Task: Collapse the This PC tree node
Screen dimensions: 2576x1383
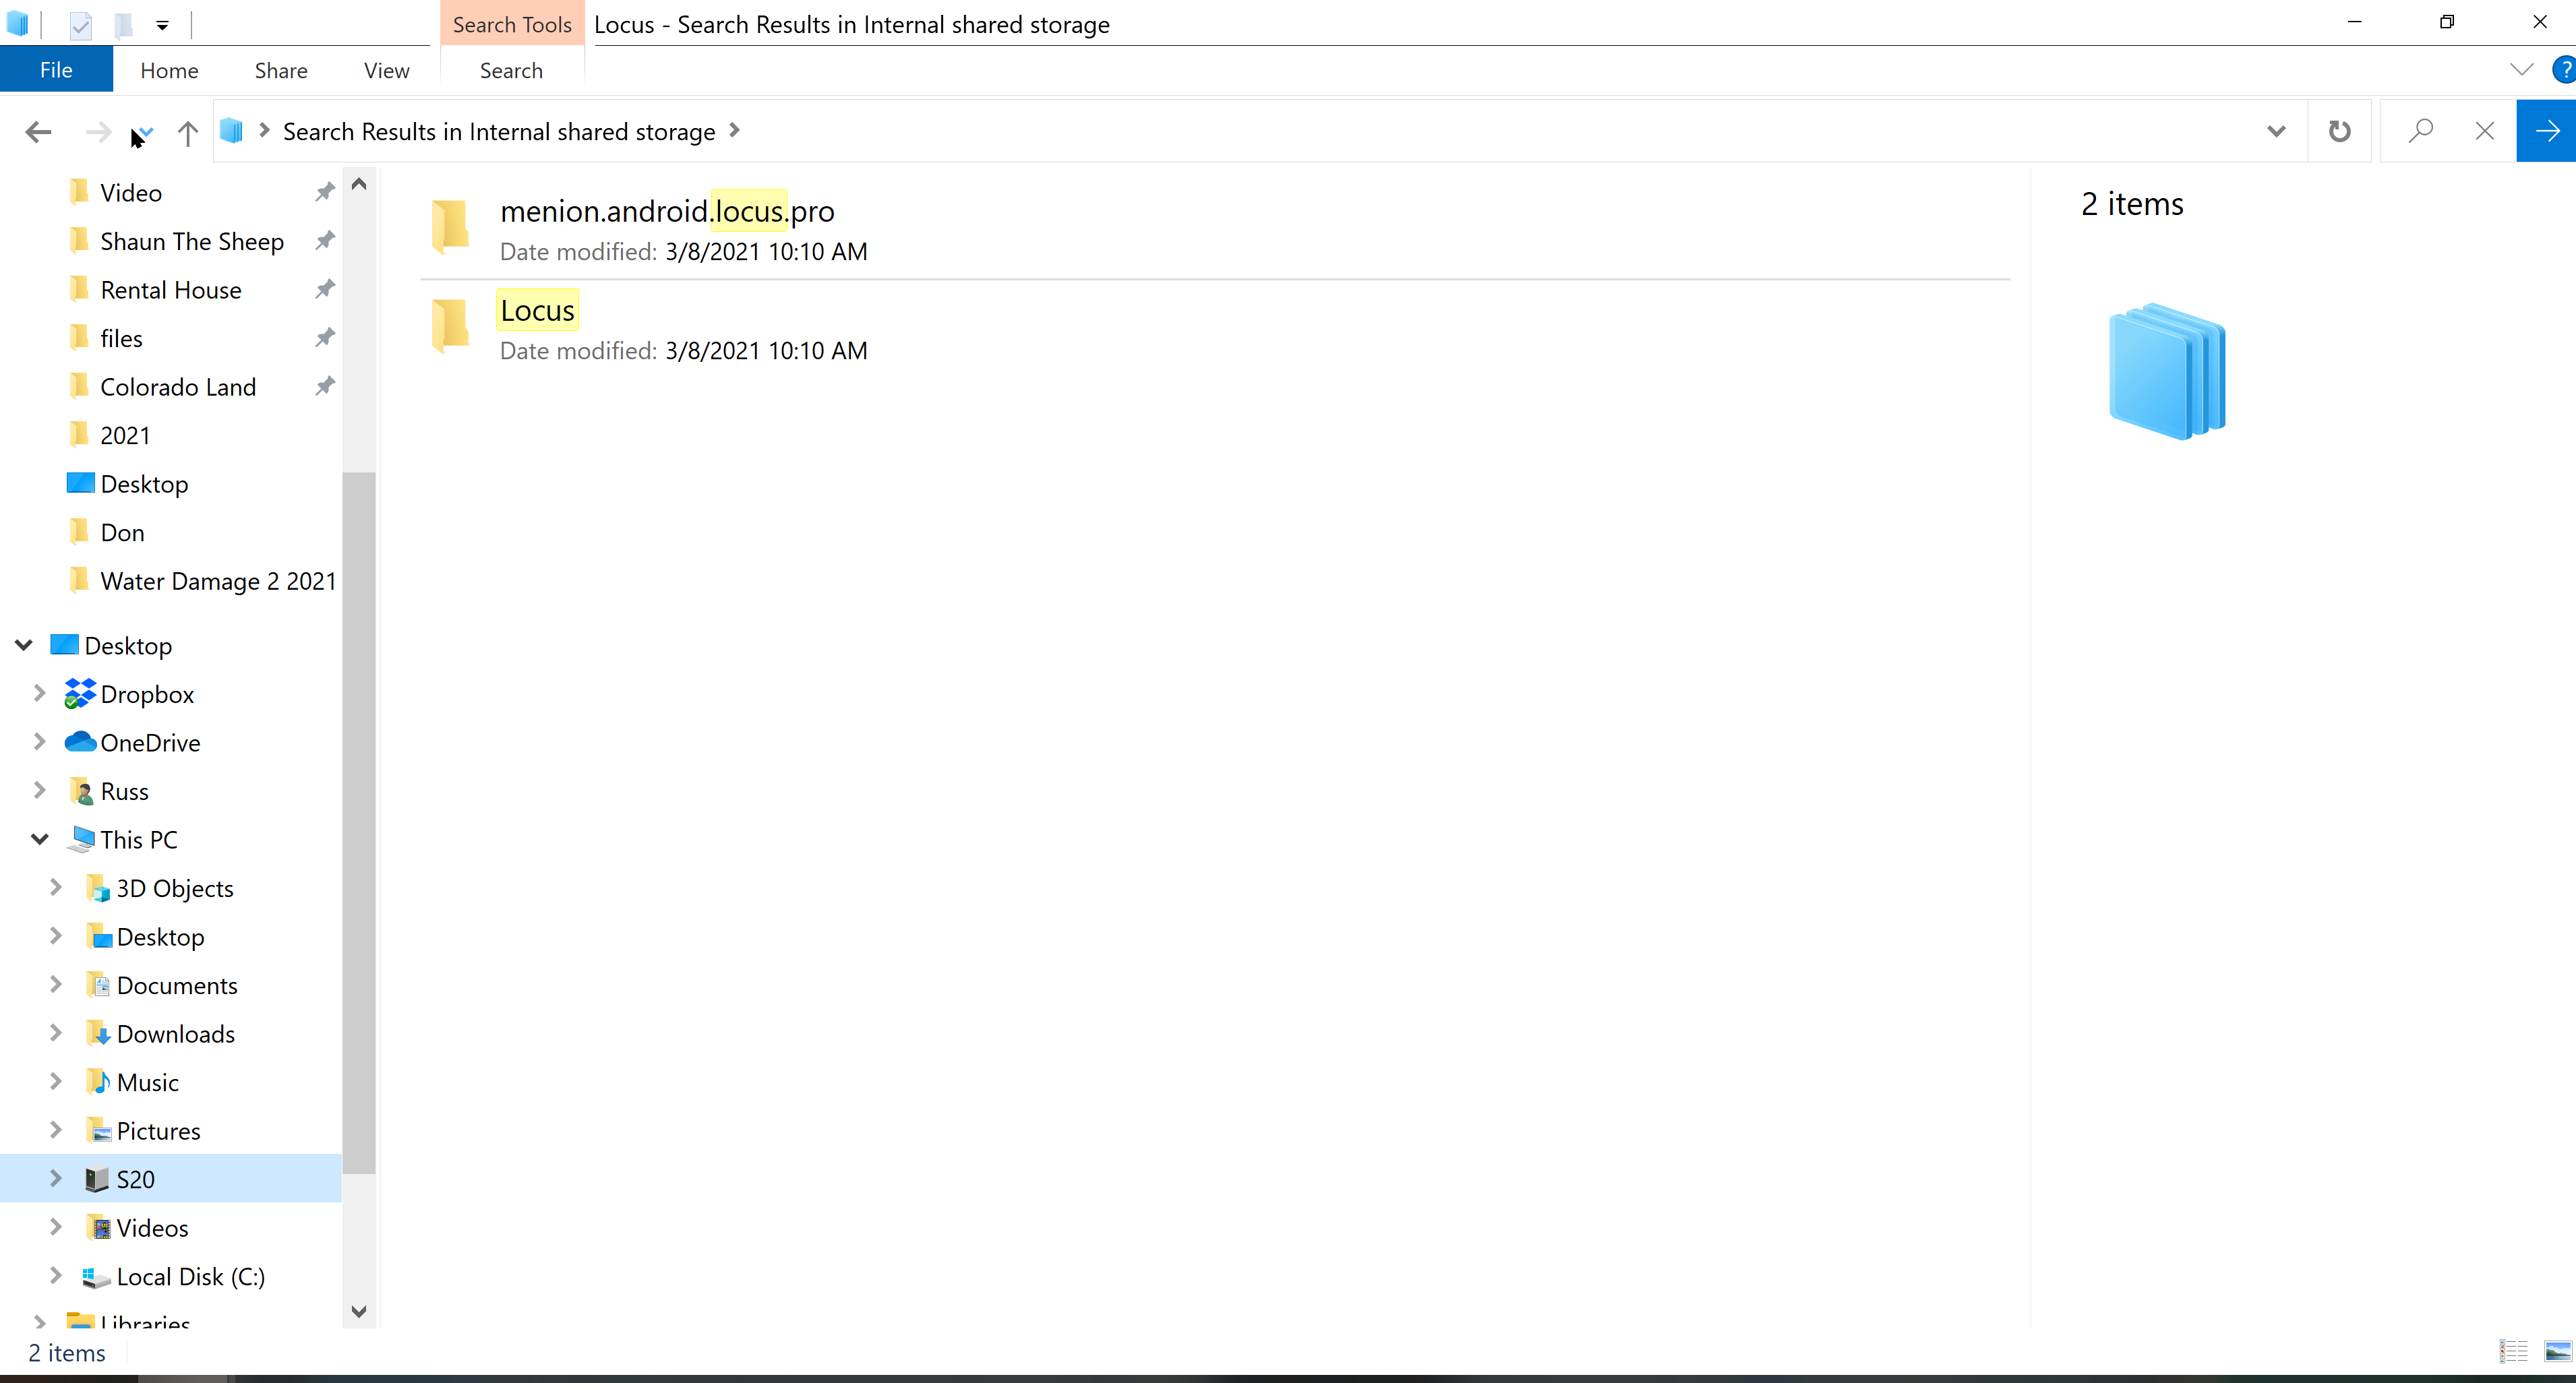Action: point(40,839)
